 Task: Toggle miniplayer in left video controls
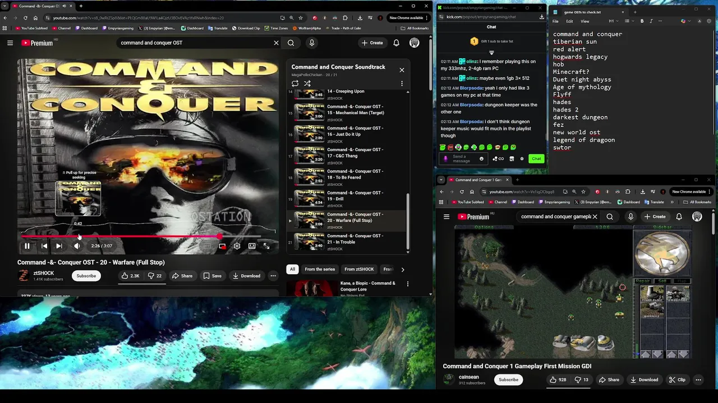(x=222, y=246)
